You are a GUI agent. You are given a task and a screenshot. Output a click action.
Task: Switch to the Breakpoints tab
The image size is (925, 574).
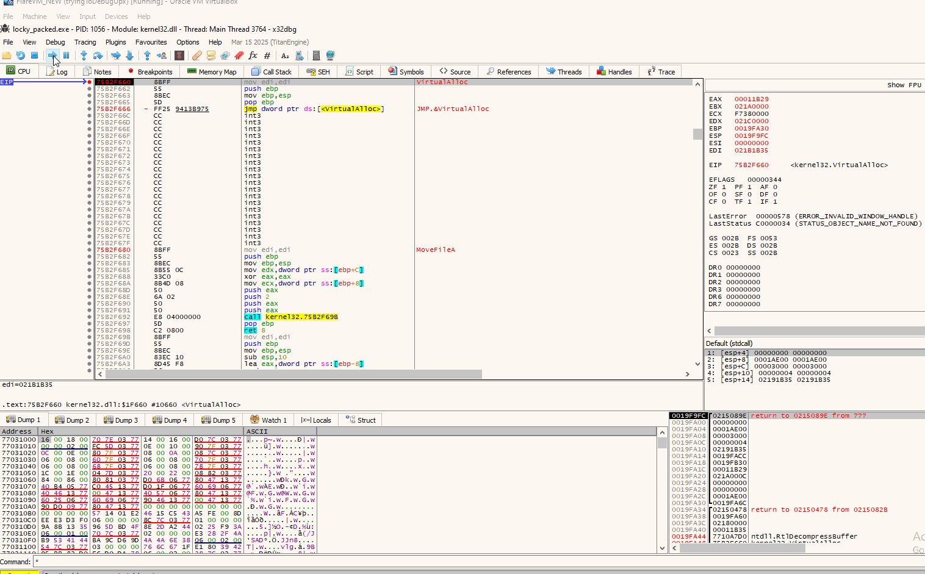click(x=149, y=71)
